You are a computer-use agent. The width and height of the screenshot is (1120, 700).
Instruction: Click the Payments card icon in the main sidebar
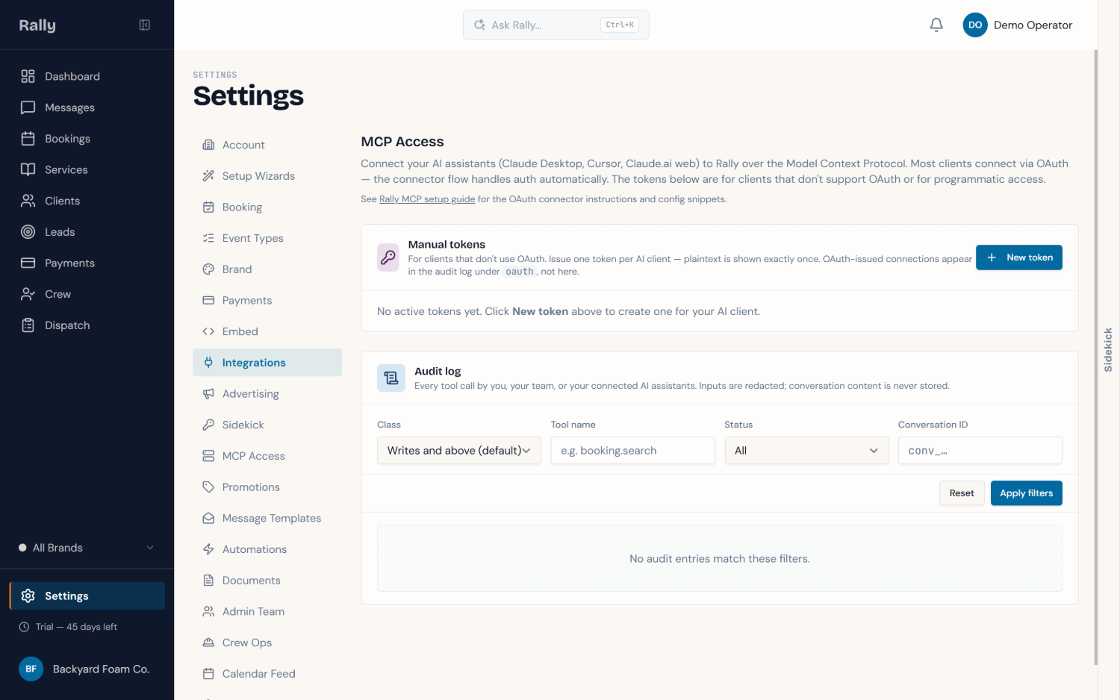click(x=28, y=263)
